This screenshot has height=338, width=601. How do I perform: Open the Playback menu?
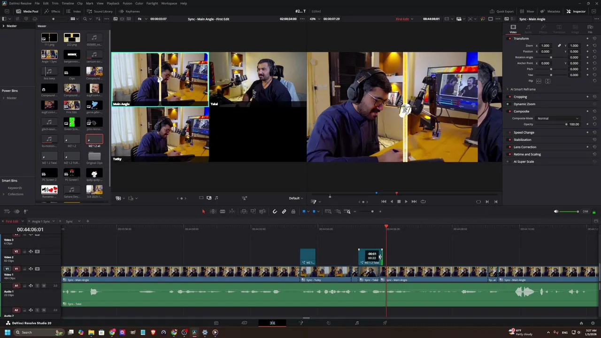[x=113, y=3]
